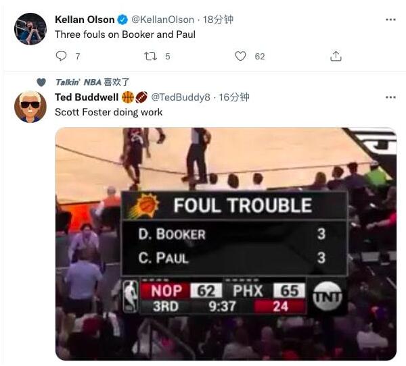Viewport: 406px width, 366px height.
Task: Click the 16-minute timestamp on Ted's tweet
Action: pos(235,97)
